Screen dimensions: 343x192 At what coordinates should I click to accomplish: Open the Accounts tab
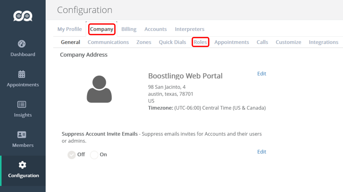[x=155, y=29]
